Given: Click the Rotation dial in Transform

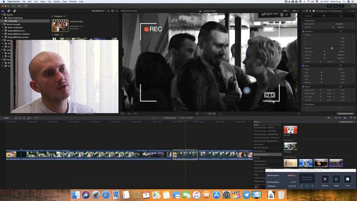Looking at the screenshot, I should (332, 48).
